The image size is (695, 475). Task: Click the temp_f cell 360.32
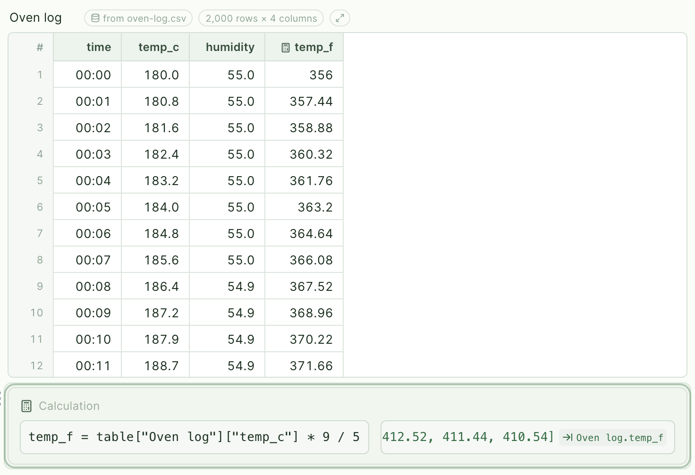point(304,154)
